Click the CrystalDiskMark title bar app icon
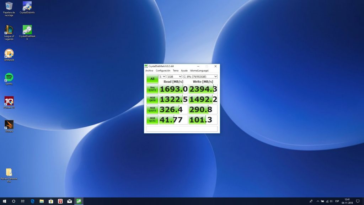Viewport: 364px width, 205px height. [146, 66]
